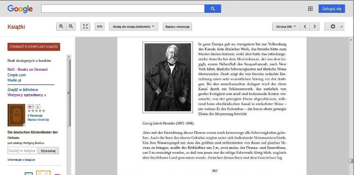Open the settings gear dropdown
354x175 pixels.
[335, 27]
